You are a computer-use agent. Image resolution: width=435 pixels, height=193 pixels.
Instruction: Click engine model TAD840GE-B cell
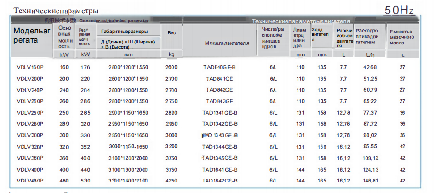point(220,67)
